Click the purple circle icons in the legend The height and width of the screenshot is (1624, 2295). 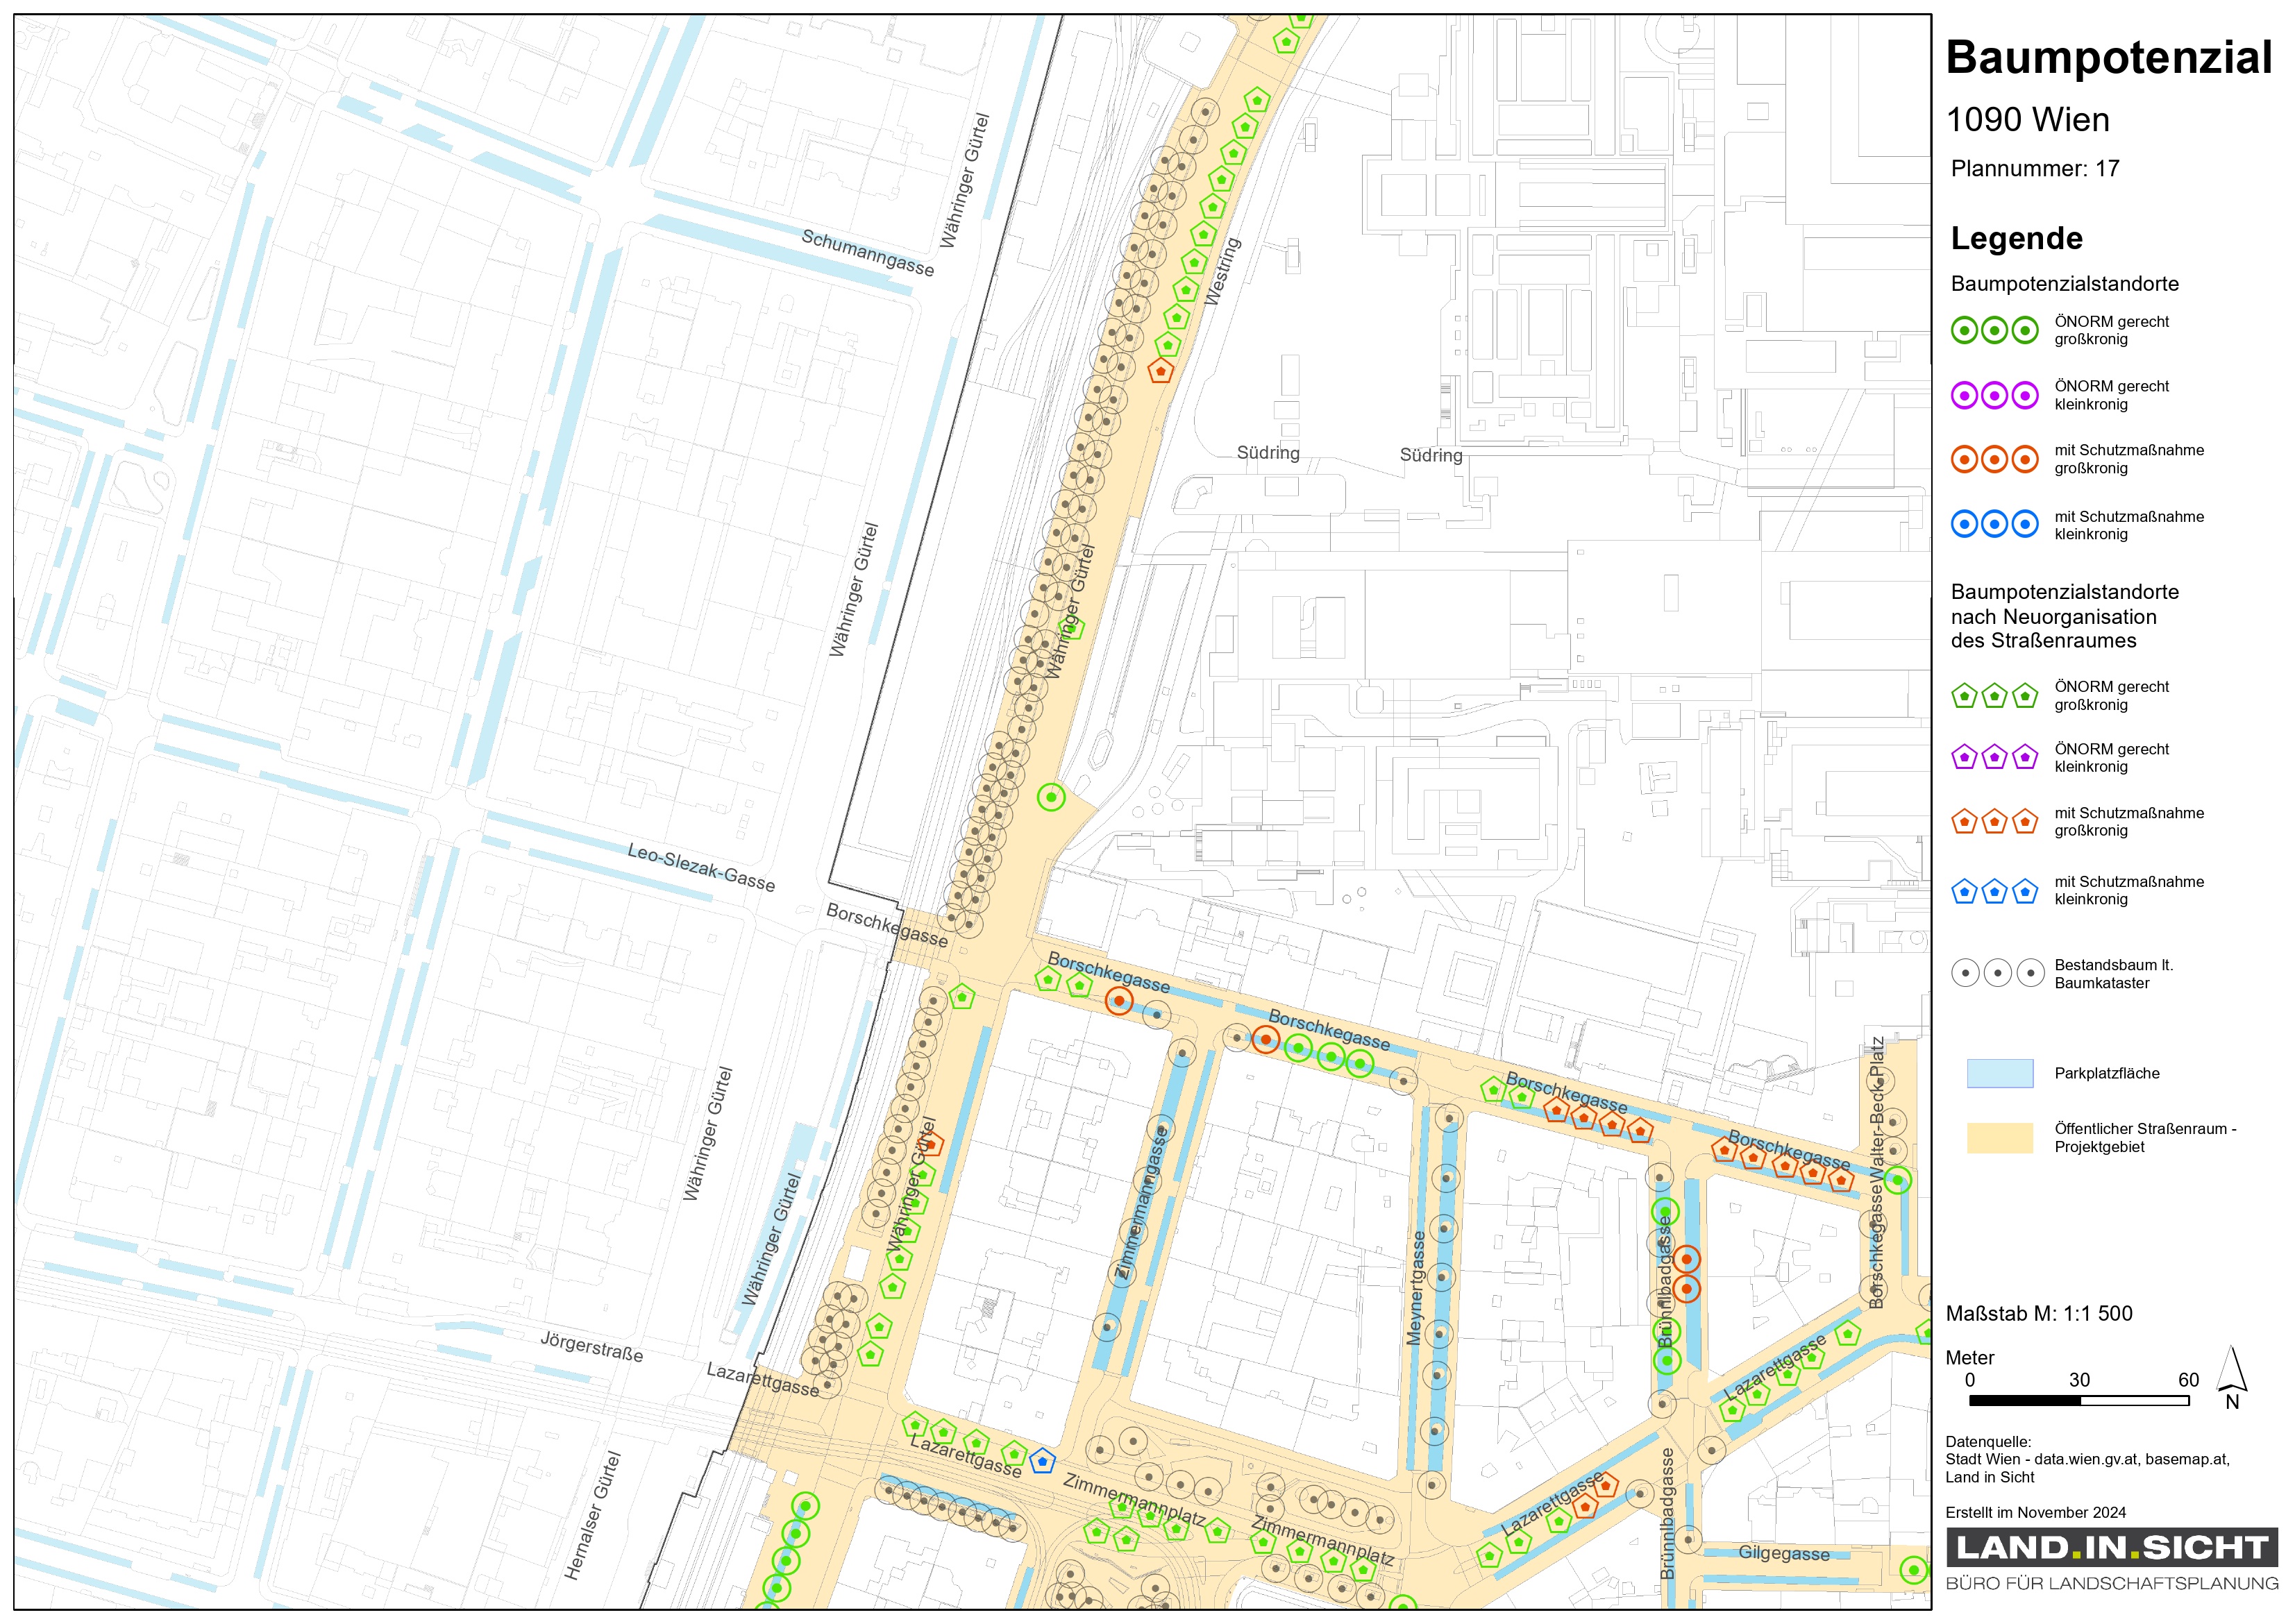click(1994, 395)
